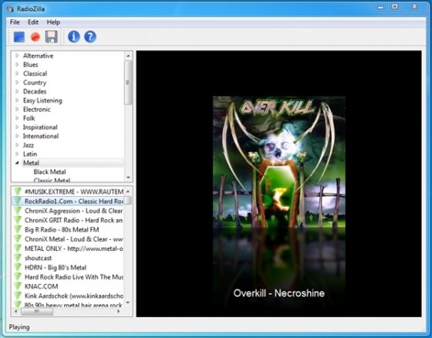Select the Alternative genre label
The width and height of the screenshot is (432, 338).
pos(39,56)
